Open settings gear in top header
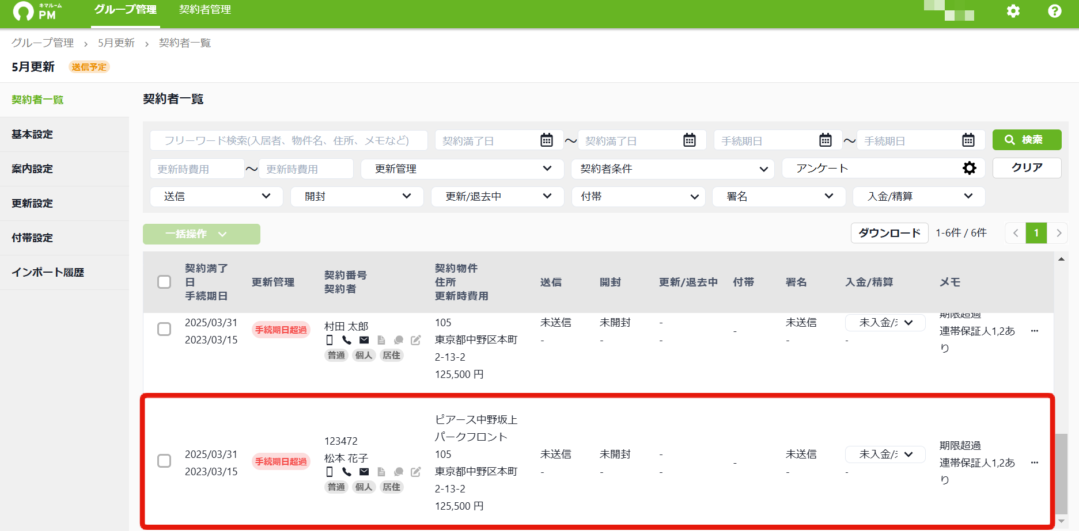The height and width of the screenshot is (531, 1079). (x=1013, y=11)
